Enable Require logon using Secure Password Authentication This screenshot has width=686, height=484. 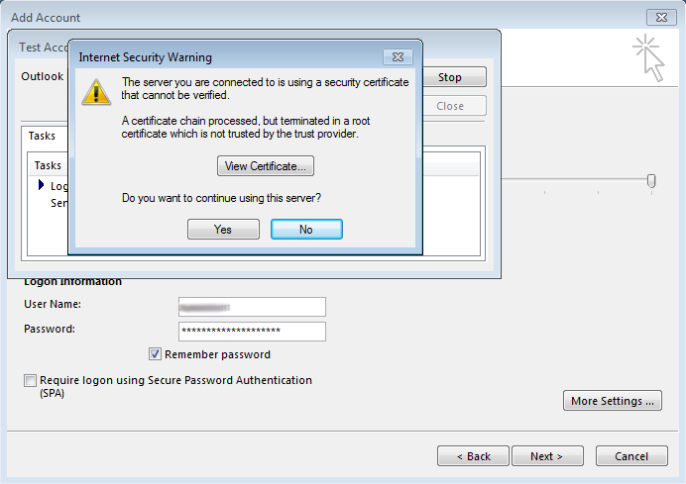point(31,380)
